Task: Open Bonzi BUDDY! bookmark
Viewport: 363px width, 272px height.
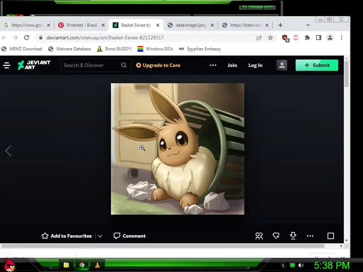Action: pos(114,49)
